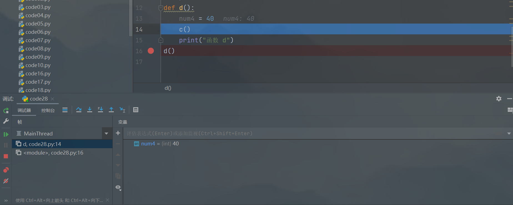Open code05.py in project tree
513x205 pixels.
[x=38, y=24]
